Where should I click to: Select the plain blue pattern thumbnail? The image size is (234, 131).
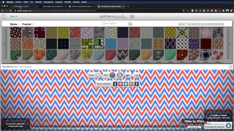[x=111, y=44]
